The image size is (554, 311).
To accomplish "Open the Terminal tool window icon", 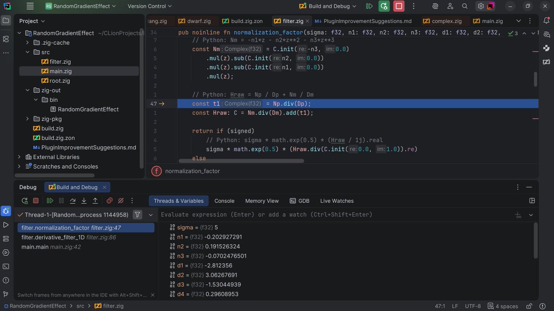I will pyautogui.click(x=6, y=266).
